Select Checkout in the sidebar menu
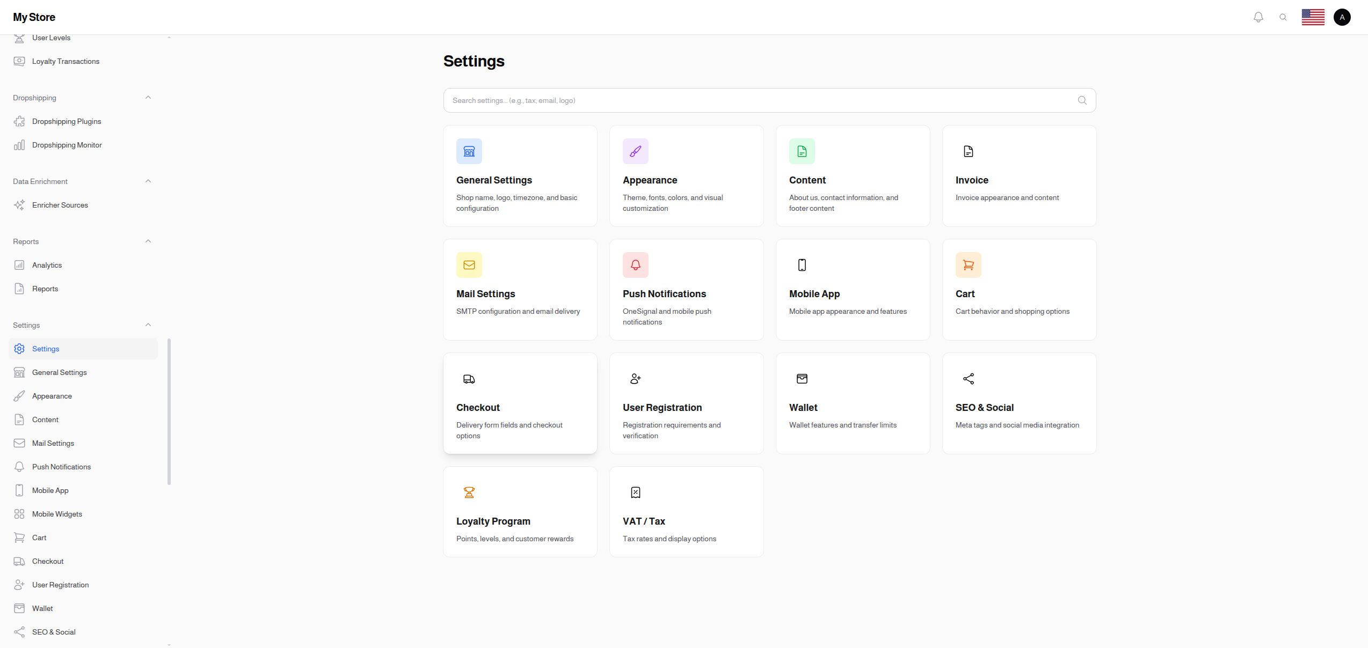This screenshot has height=648, width=1368. coord(48,561)
